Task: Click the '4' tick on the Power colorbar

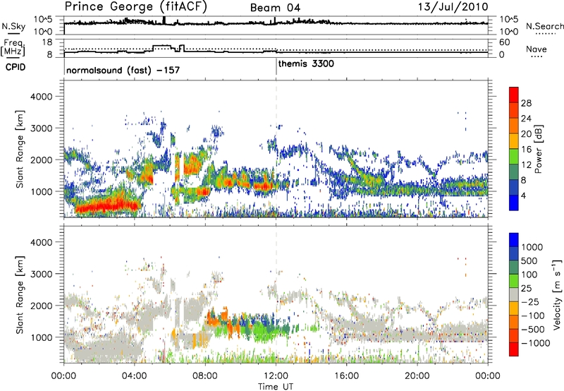Action: 523,195
